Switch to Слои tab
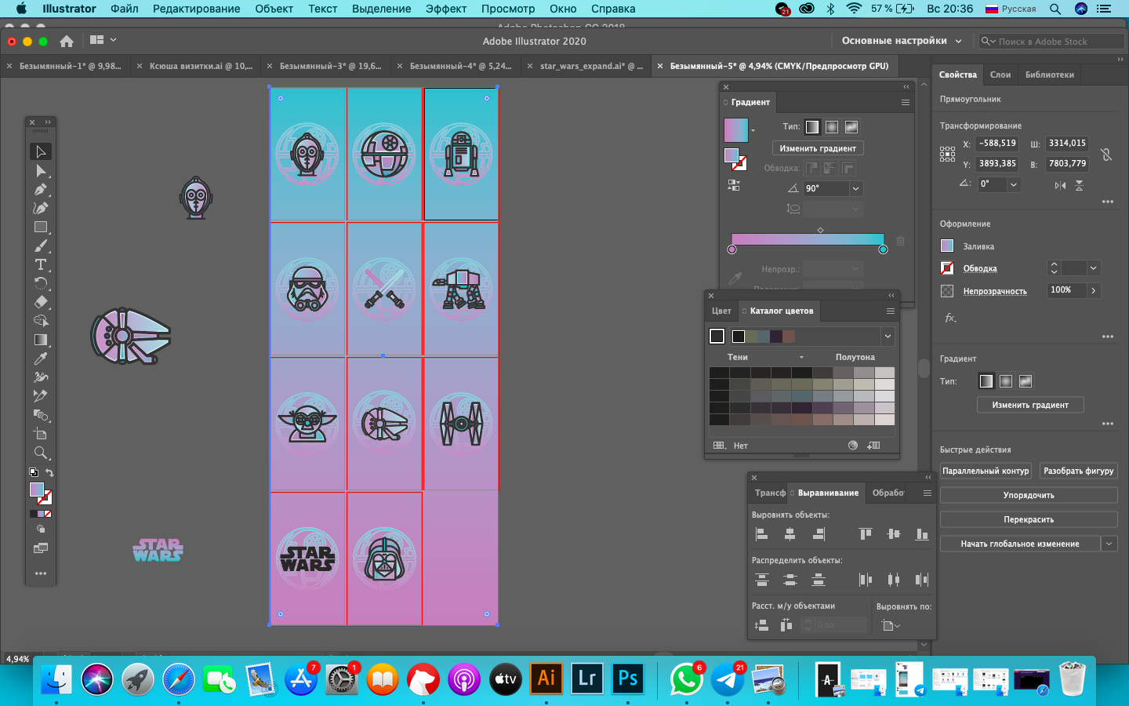 pyautogui.click(x=1000, y=75)
